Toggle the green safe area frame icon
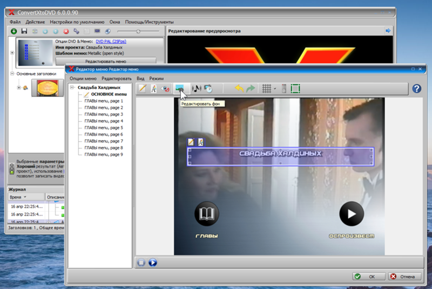 point(295,88)
